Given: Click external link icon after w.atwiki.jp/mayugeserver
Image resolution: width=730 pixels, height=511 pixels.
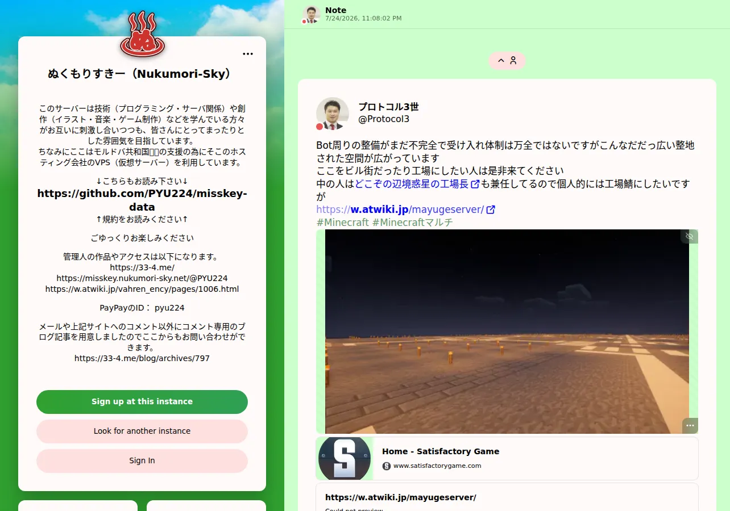Looking at the screenshot, I should 491,210.
